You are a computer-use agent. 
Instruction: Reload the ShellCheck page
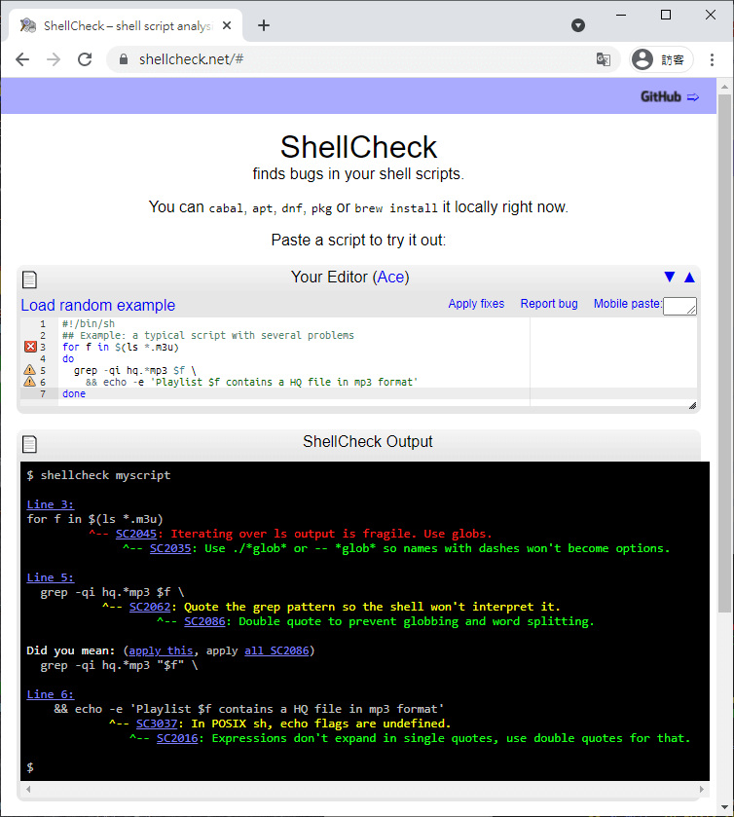tap(85, 59)
